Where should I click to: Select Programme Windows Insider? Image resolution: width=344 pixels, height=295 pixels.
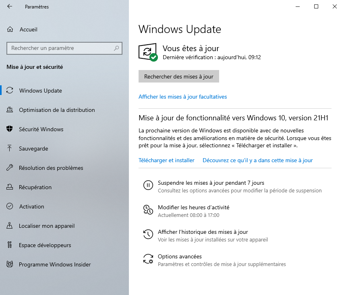coord(55,264)
